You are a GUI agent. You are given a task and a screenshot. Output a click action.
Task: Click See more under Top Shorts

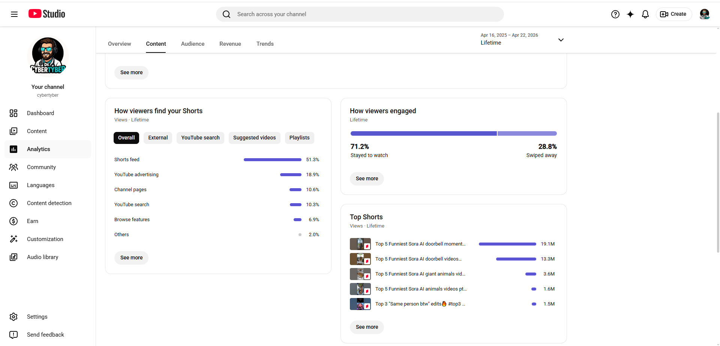(367, 327)
